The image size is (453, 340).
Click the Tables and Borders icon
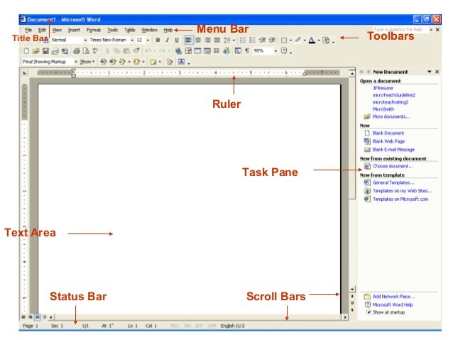pyautogui.click(x=188, y=51)
